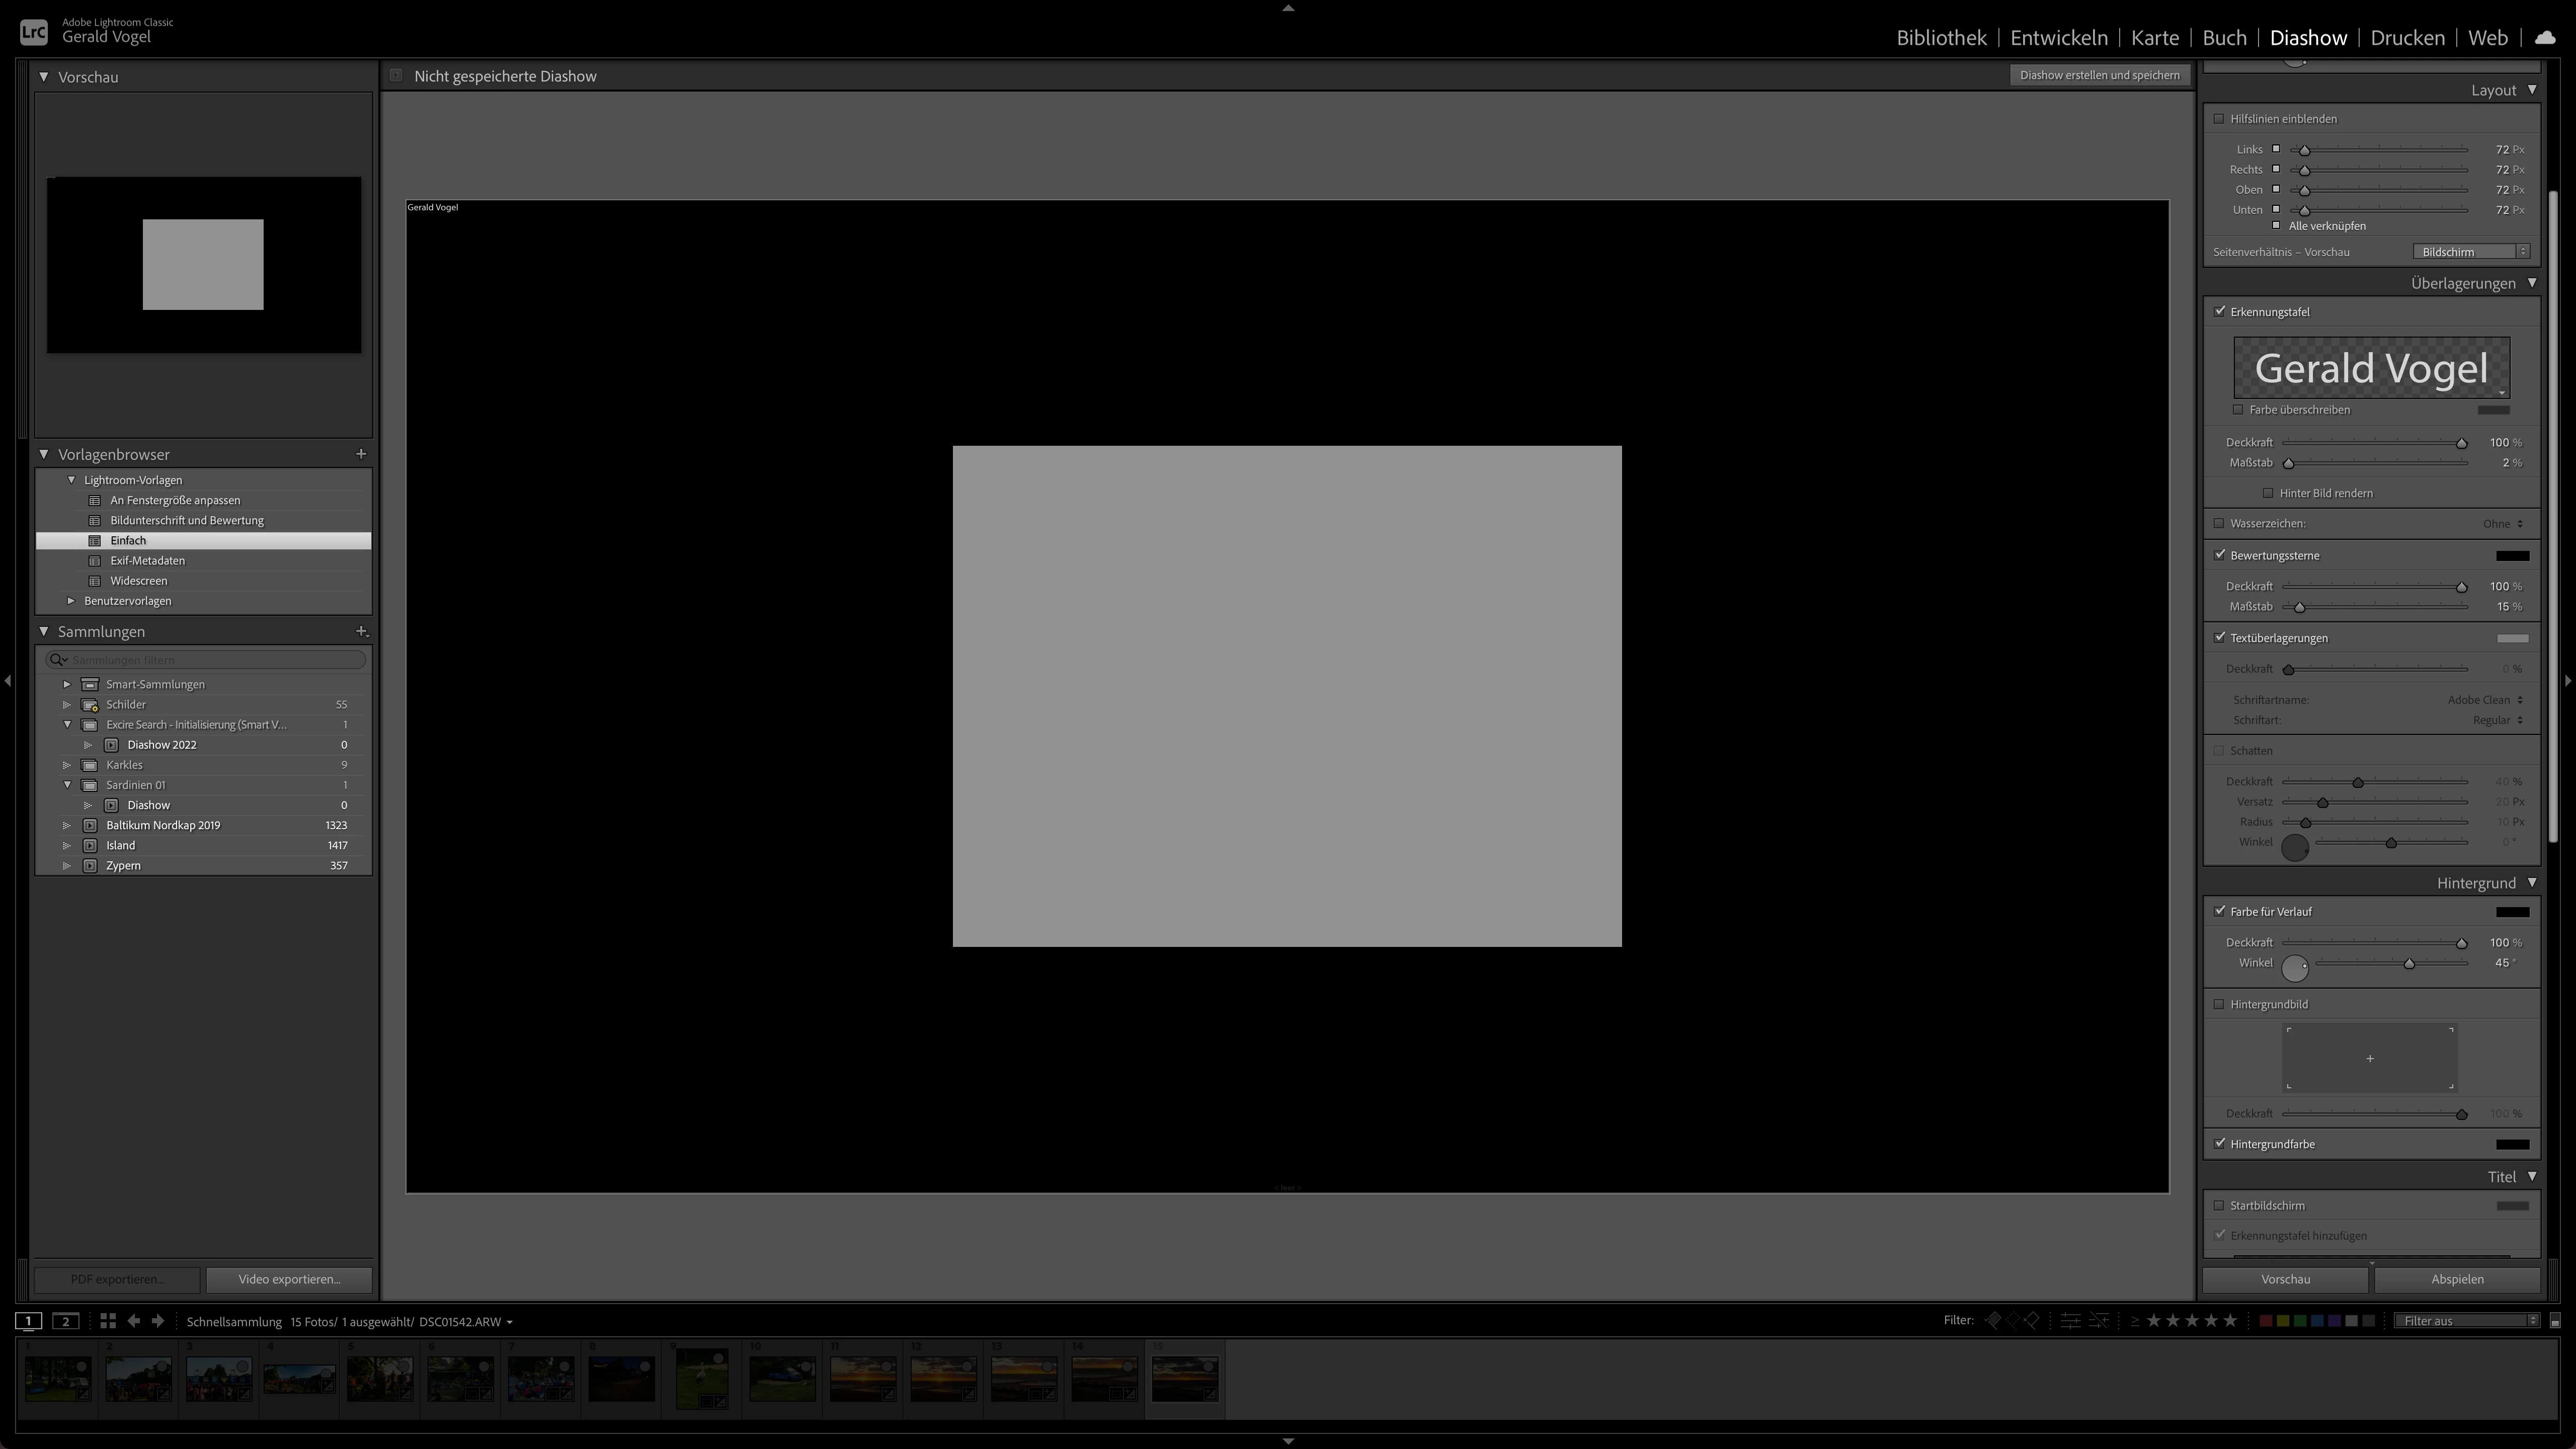Open the Seitenverhältnis Bildschirm dropdown

click(x=2470, y=252)
